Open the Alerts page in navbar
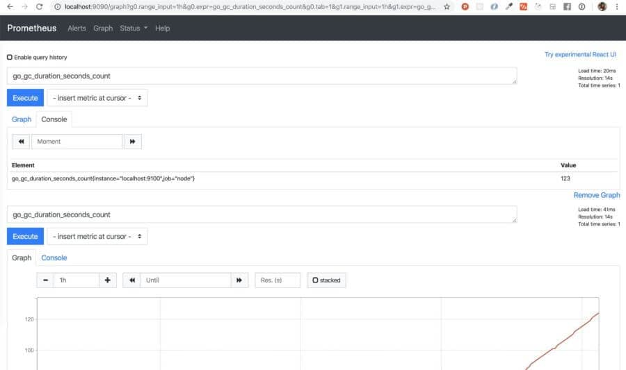Viewport: 626px width, 370px height. [77, 28]
